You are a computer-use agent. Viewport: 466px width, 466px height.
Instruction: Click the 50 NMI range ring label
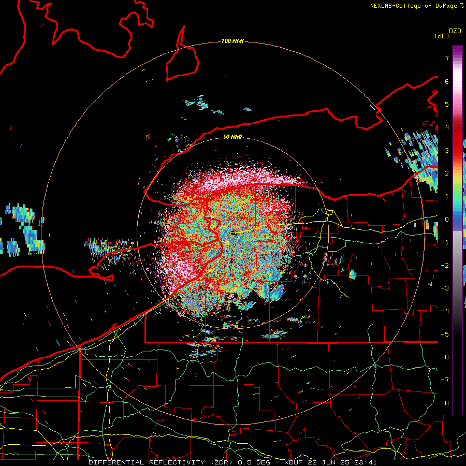pos(232,137)
